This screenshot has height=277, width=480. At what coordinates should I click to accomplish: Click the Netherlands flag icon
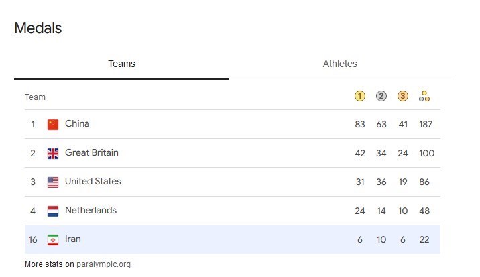(53, 211)
